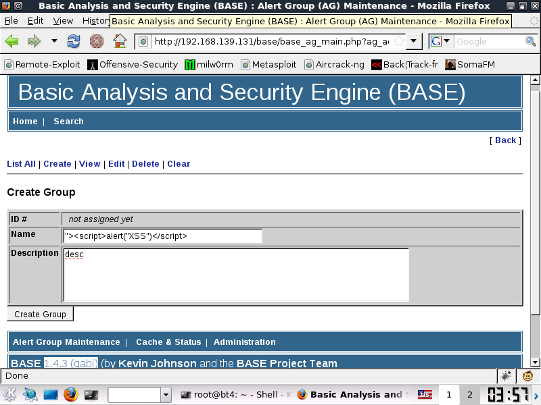
Task: Click the page scrollbar up arrow
Action: [x=535, y=80]
